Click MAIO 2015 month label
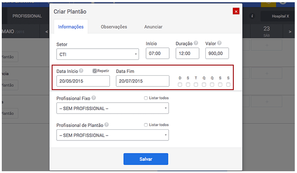Viewport: 297px width, 173px height. tap(13, 32)
